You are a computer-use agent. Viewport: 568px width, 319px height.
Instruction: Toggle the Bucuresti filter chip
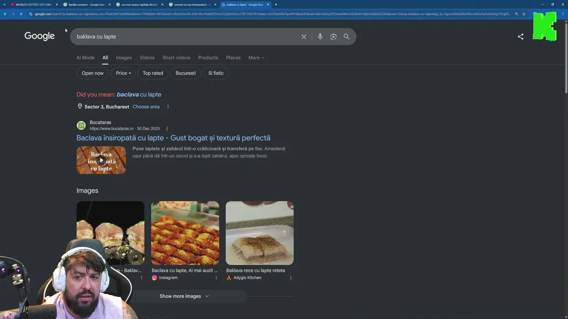(x=185, y=73)
